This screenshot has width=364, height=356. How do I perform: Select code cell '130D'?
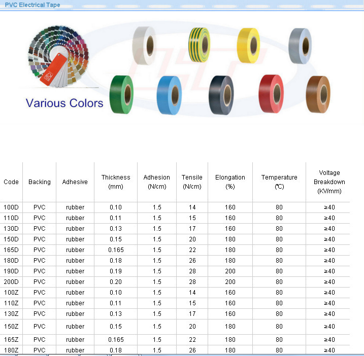coord(11,228)
